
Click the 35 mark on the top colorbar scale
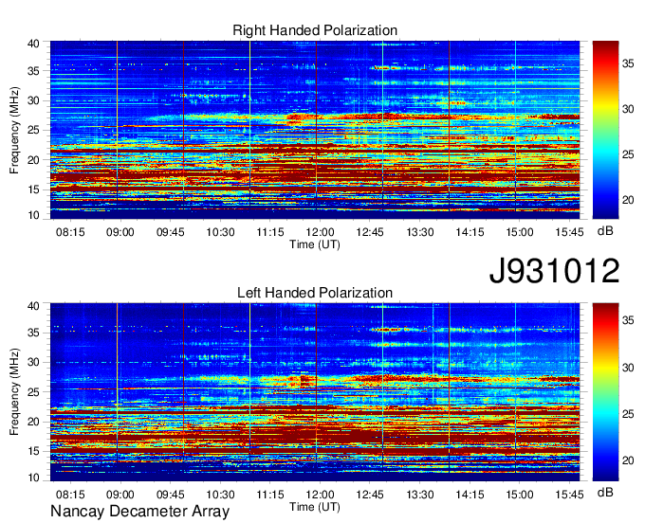(x=628, y=63)
